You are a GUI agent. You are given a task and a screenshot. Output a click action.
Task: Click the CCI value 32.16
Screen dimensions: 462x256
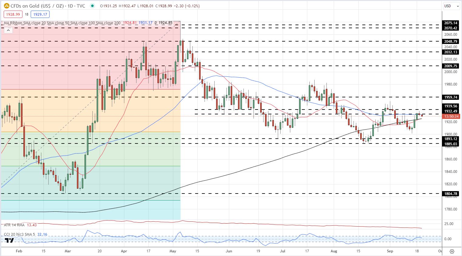[x=42, y=234]
